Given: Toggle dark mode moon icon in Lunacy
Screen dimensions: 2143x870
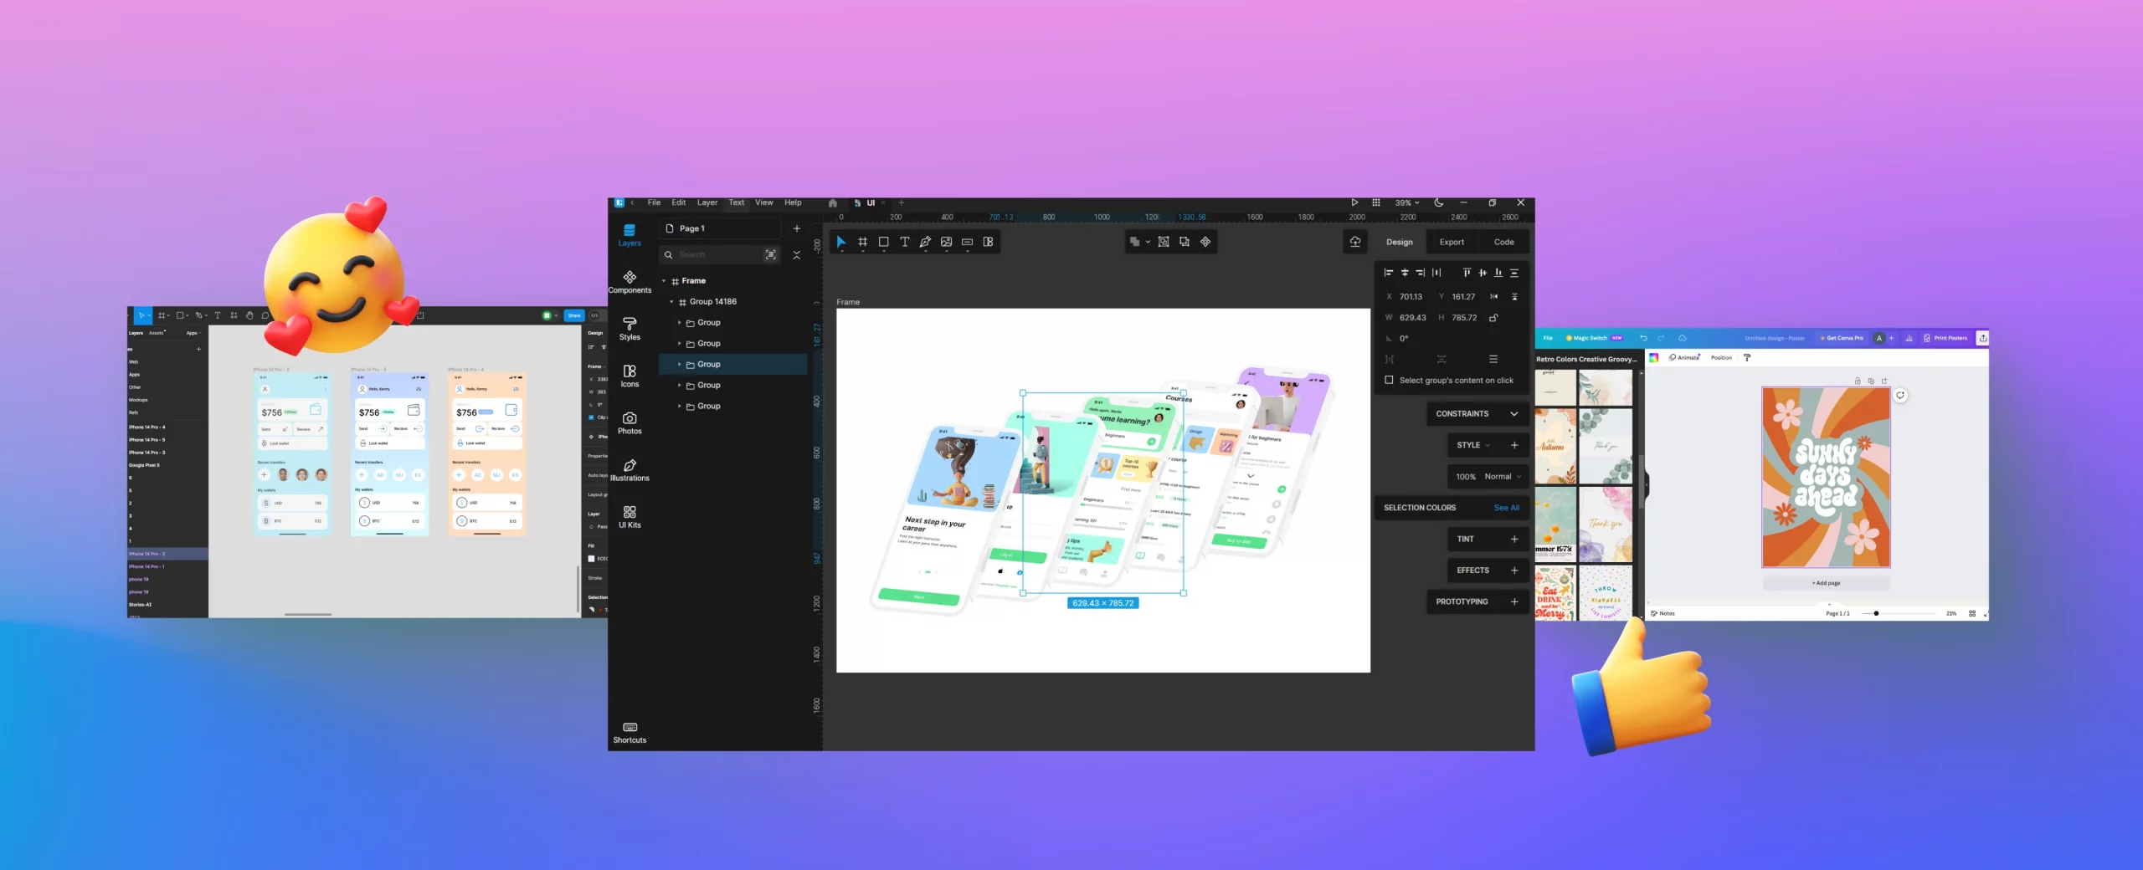Looking at the screenshot, I should coord(1439,202).
